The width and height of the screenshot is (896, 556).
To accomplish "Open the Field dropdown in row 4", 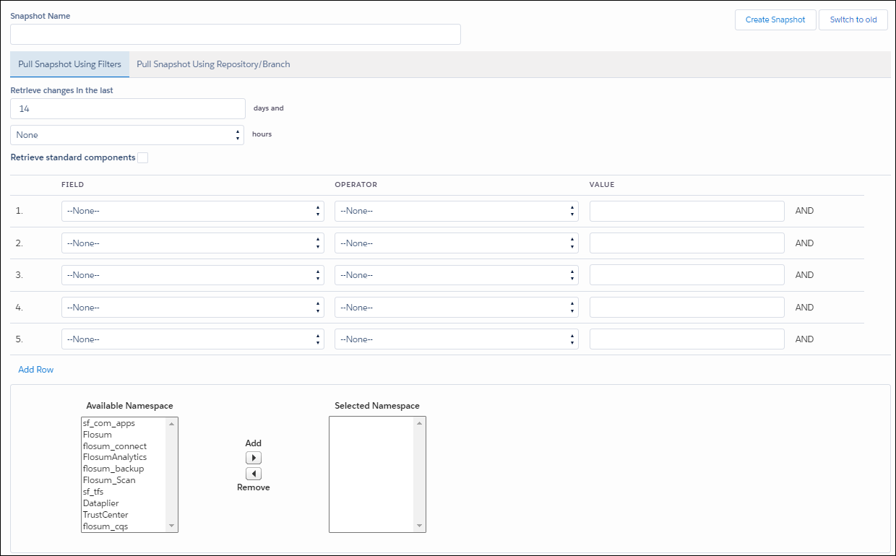I will point(193,308).
